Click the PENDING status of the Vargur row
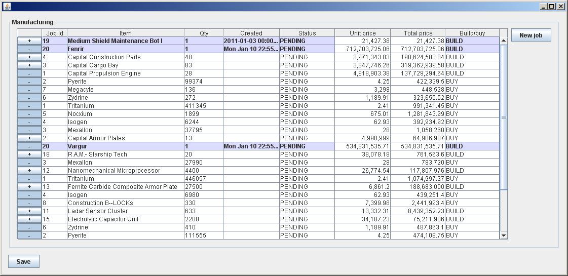 [307, 146]
